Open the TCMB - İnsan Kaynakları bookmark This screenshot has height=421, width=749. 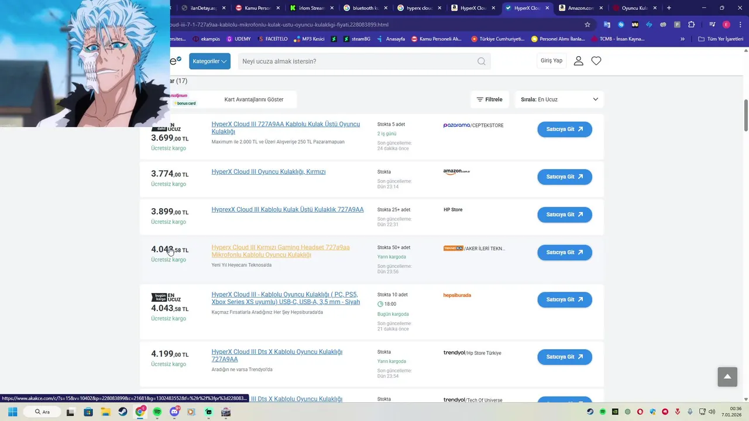pyautogui.click(x=617, y=39)
